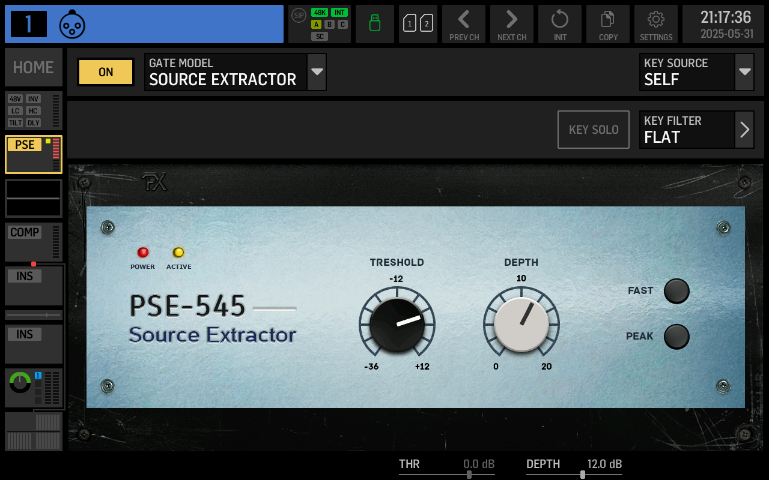This screenshot has height=480, width=769.
Task: Select the USB drive status icon
Action: pos(374,24)
